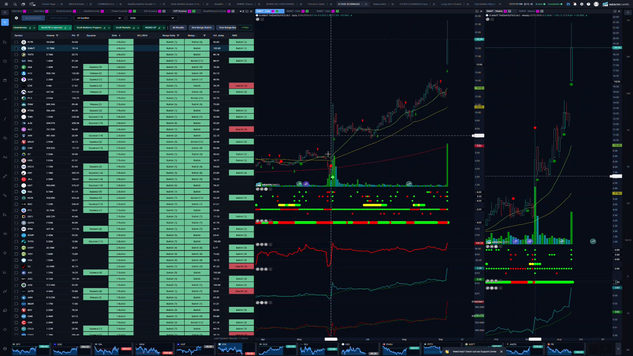The width and height of the screenshot is (633, 356).
Task: Tick the checkbox for VZ row
Action: point(16,266)
